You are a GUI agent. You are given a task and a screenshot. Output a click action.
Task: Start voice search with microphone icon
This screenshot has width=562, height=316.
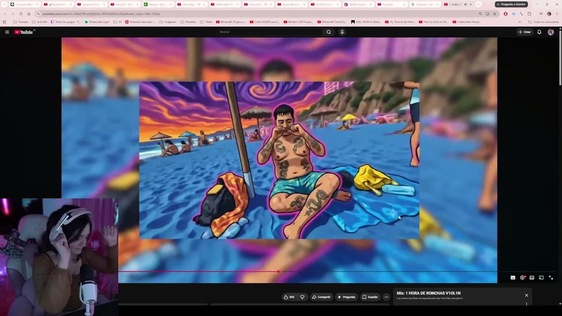pos(342,32)
